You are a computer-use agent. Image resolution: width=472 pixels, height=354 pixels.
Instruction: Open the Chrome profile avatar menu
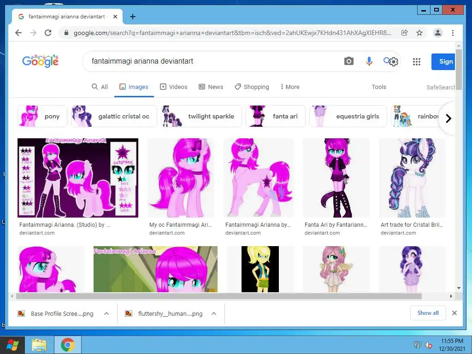(438, 33)
